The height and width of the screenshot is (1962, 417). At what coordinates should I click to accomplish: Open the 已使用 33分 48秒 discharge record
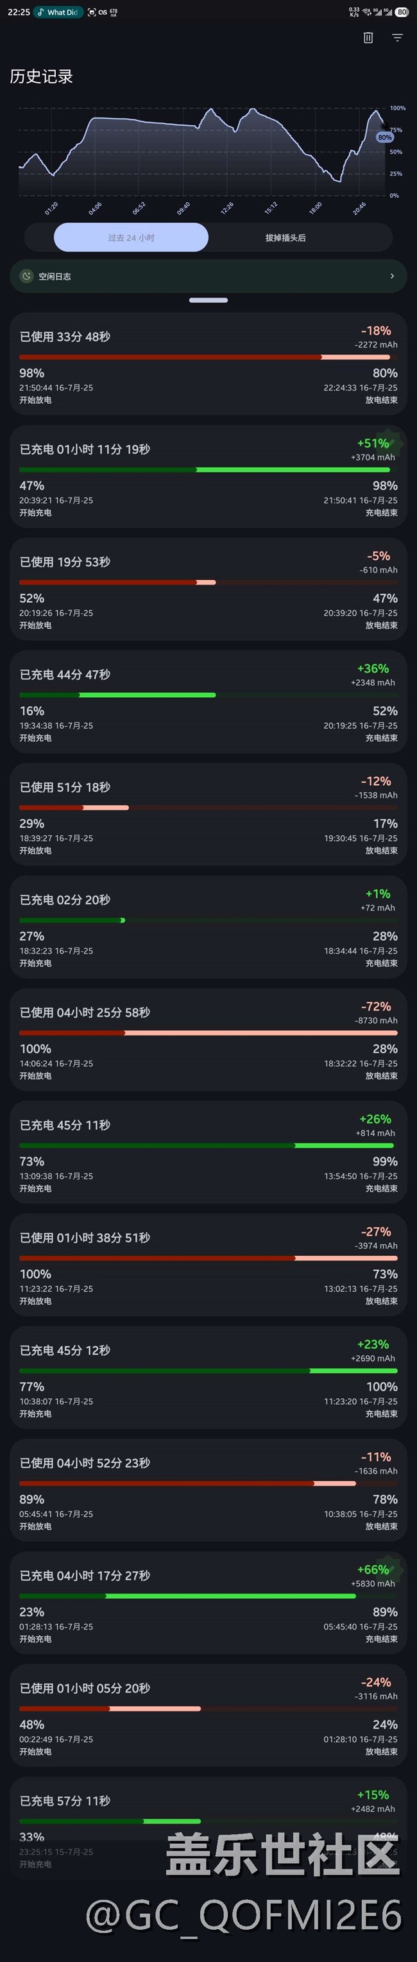click(x=208, y=364)
